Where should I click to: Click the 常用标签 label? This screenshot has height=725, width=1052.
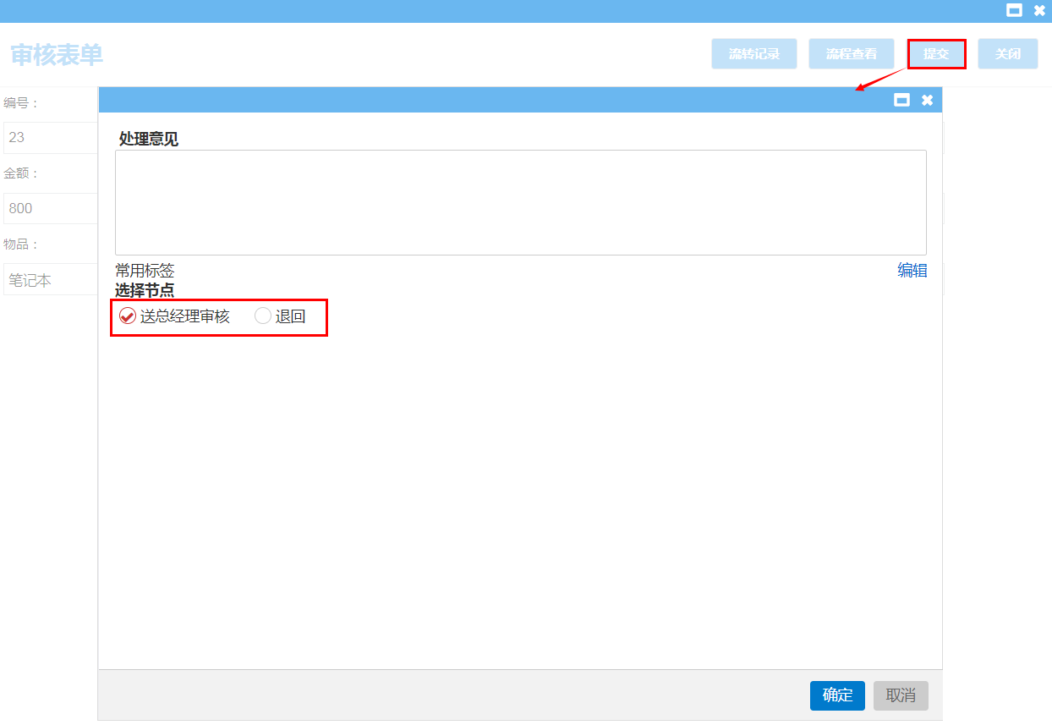[145, 271]
